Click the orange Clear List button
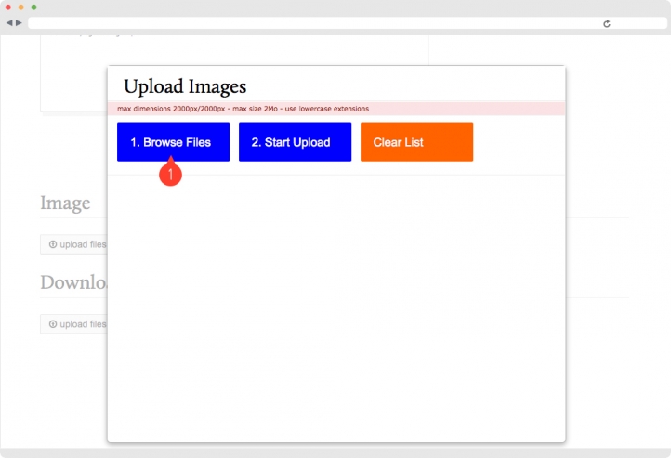Screen dimensions: 671x458 (x=416, y=141)
